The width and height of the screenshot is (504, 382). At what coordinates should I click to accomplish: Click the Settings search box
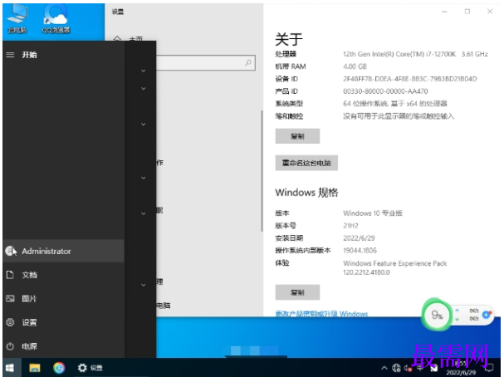pyautogui.click(x=206, y=63)
